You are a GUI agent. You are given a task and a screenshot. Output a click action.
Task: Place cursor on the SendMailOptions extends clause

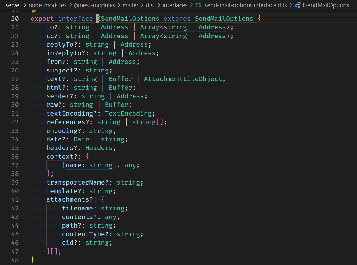pos(224,19)
